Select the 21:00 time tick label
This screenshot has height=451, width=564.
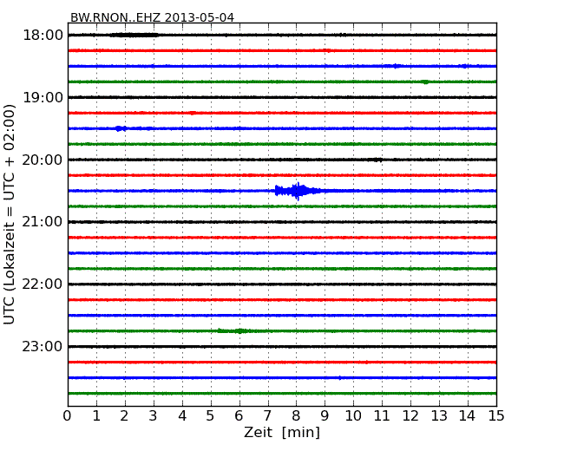point(43,222)
